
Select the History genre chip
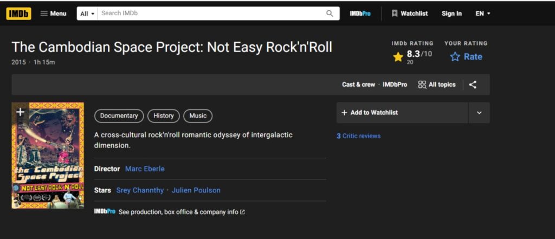164,116
